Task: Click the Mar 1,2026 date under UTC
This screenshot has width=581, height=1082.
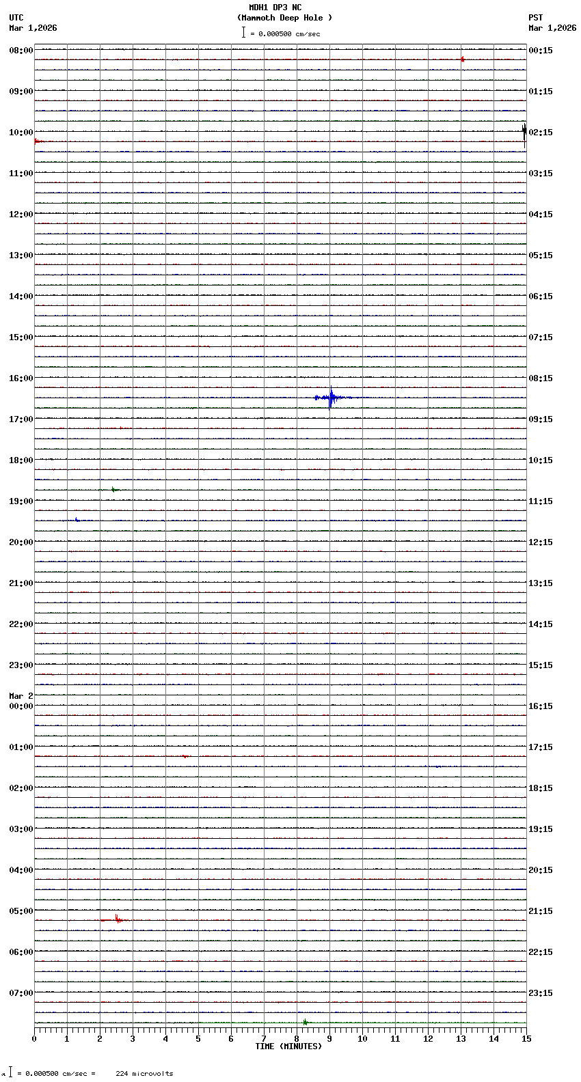Action: tap(33, 28)
